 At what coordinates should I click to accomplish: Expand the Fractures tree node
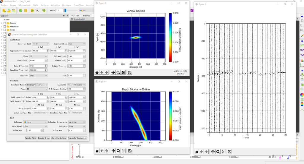point(1,26)
